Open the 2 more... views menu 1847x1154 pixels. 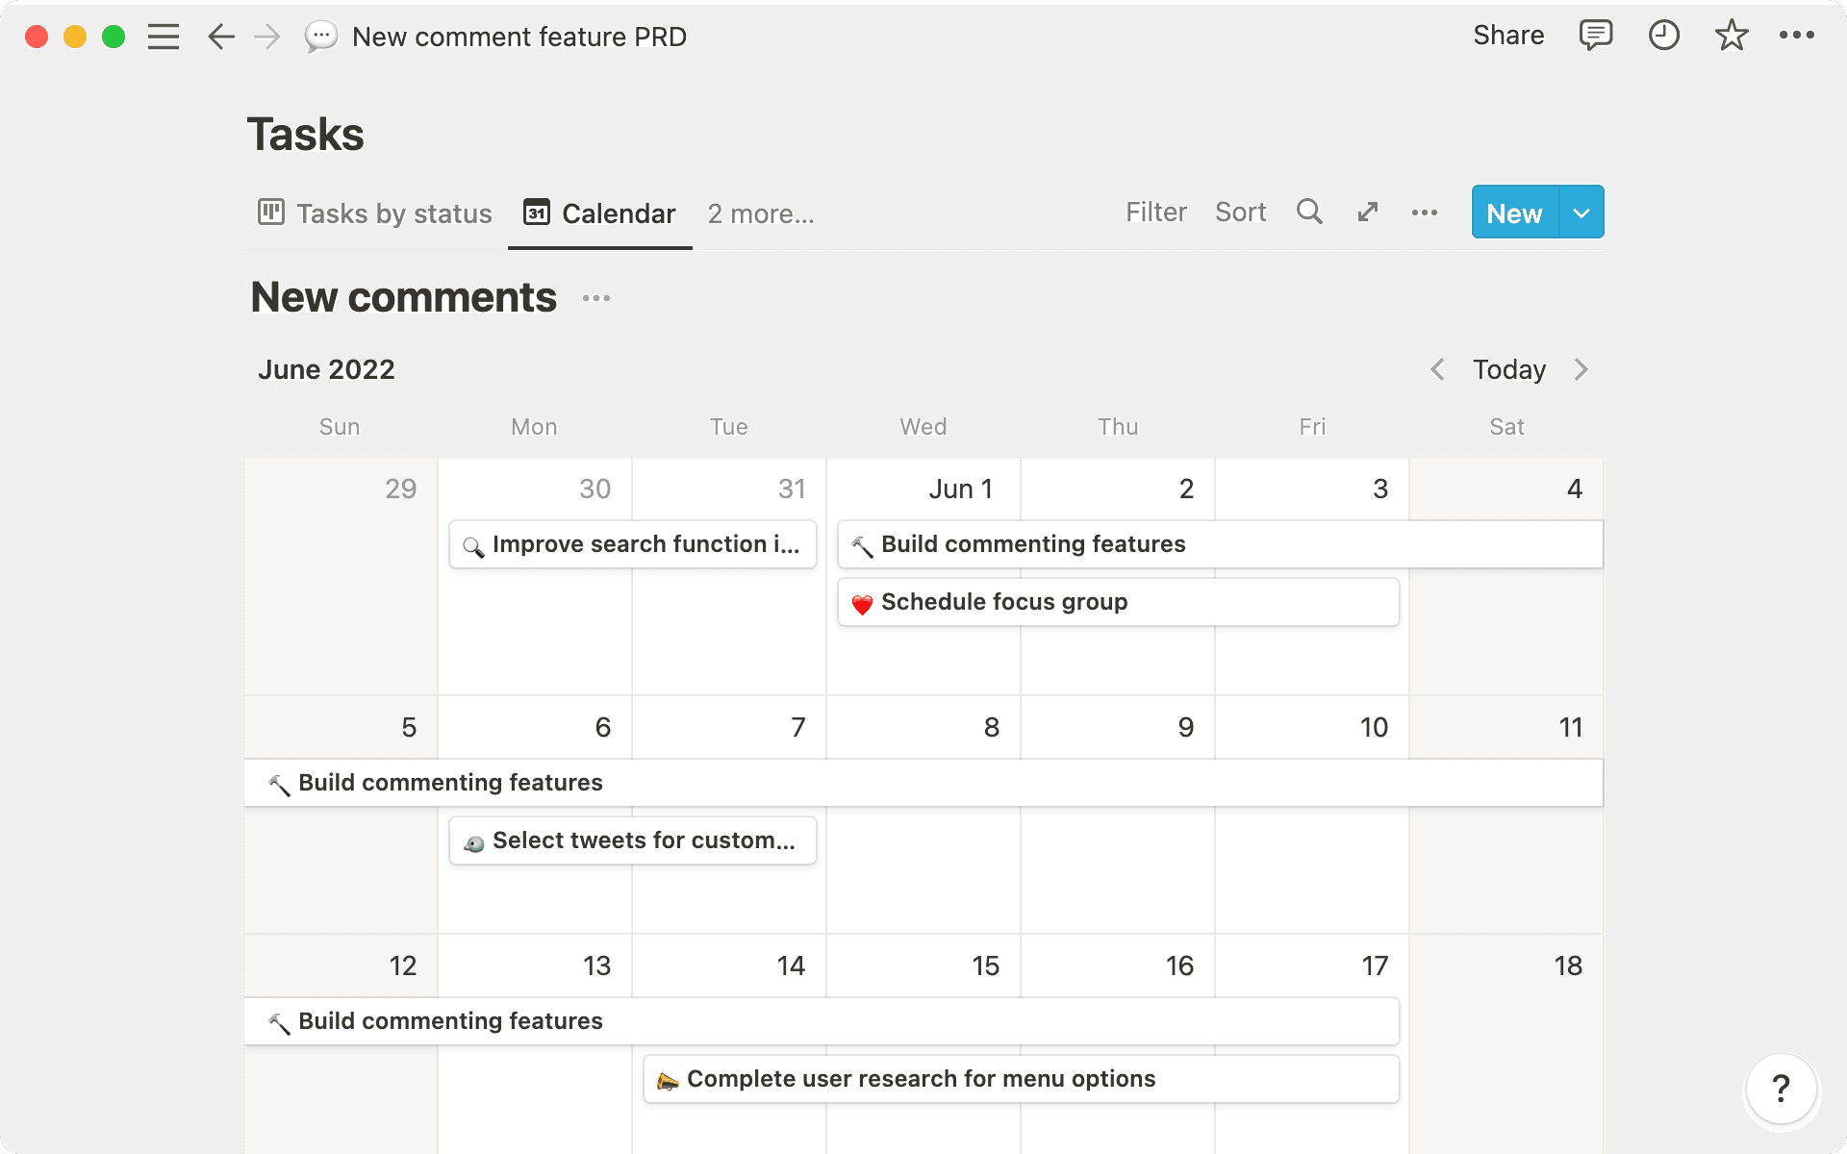(760, 213)
